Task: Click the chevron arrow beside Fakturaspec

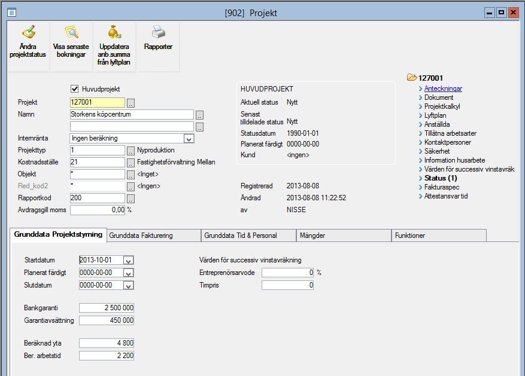Action: (420, 187)
